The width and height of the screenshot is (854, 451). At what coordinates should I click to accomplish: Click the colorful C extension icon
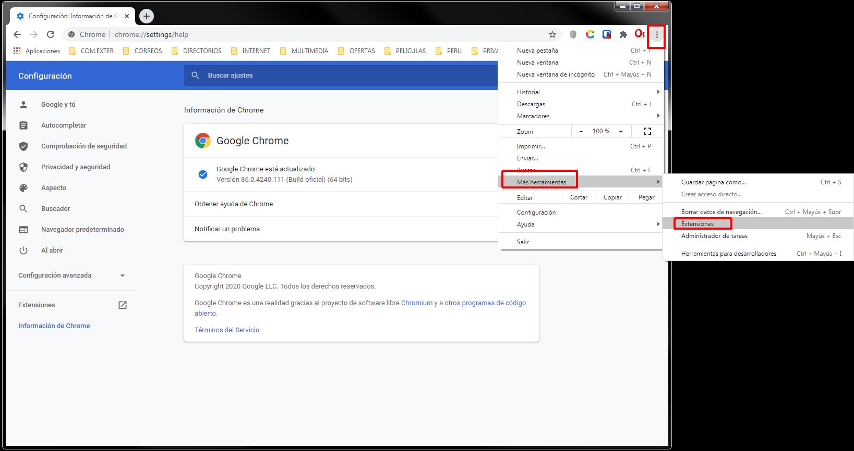coord(590,34)
